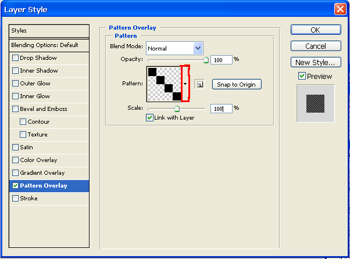Click the Scale slider handle
350x259 pixels.
pyautogui.click(x=177, y=109)
